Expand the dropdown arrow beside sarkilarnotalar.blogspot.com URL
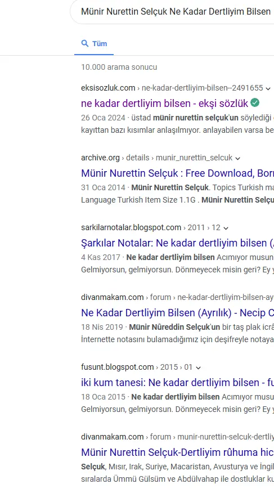The image size is (274, 502). (226, 228)
